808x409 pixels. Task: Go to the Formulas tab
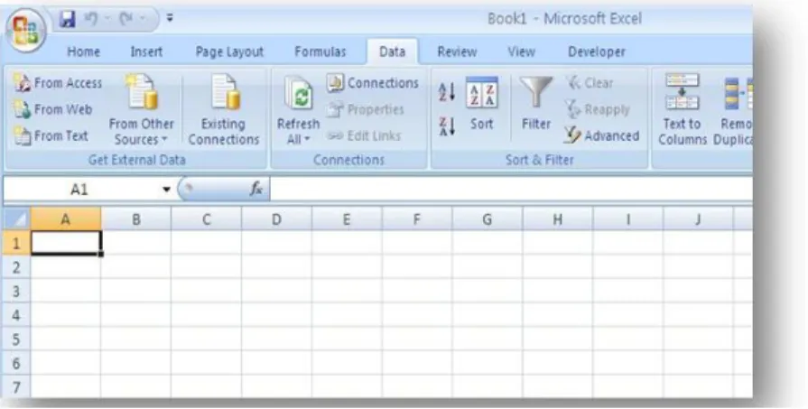click(x=320, y=51)
